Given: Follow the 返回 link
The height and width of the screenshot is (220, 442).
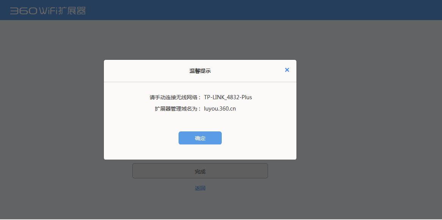Looking at the screenshot, I should pos(200,188).
